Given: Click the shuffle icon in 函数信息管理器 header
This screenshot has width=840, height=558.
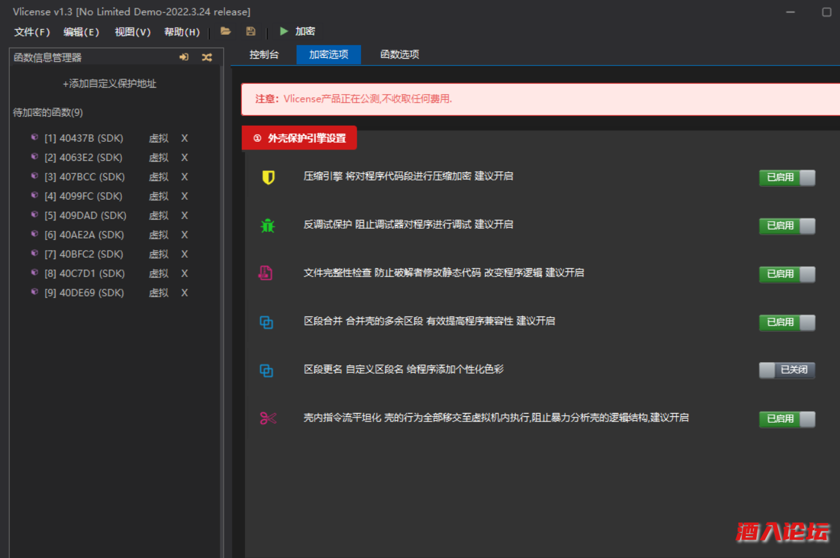Looking at the screenshot, I should [x=206, y=57].
